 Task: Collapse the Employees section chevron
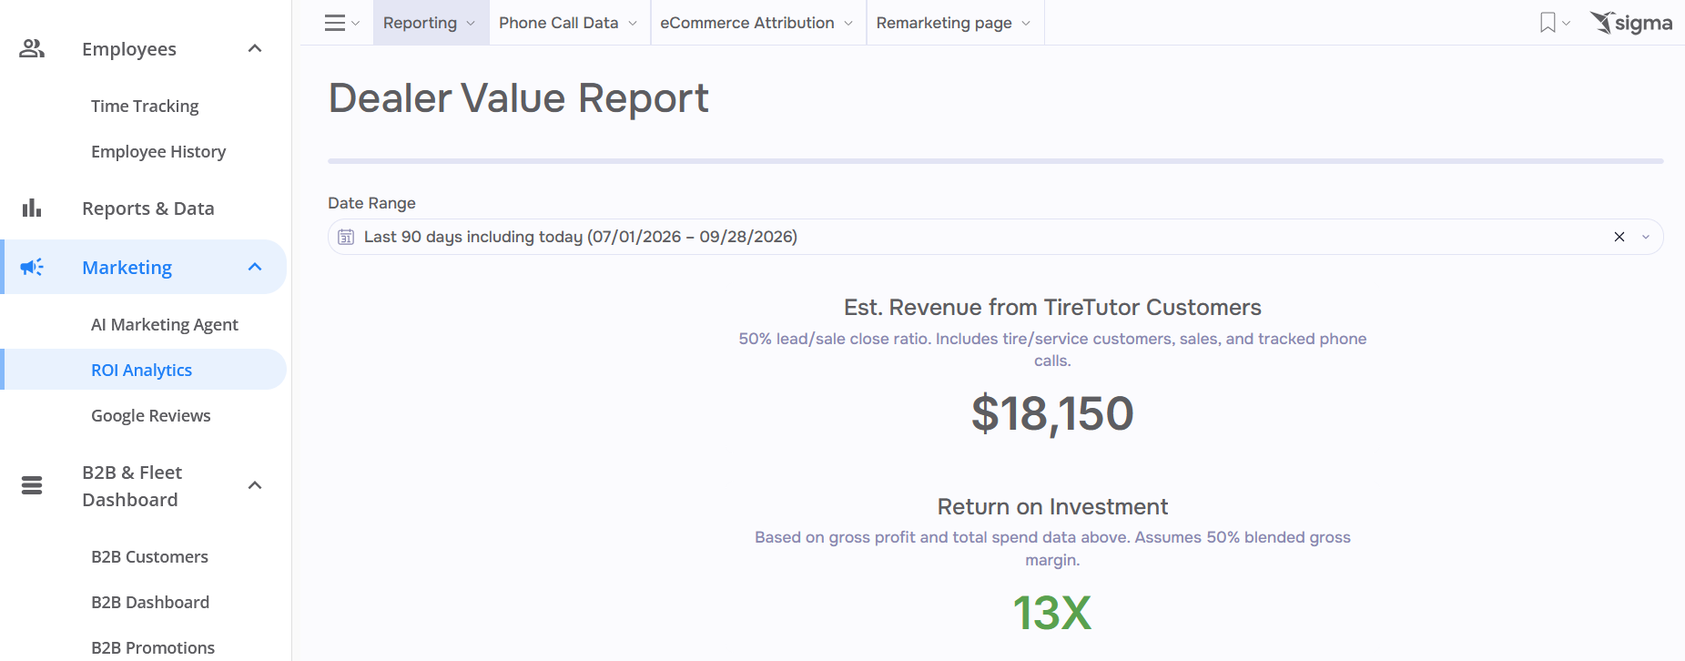(x=255, y=48)
